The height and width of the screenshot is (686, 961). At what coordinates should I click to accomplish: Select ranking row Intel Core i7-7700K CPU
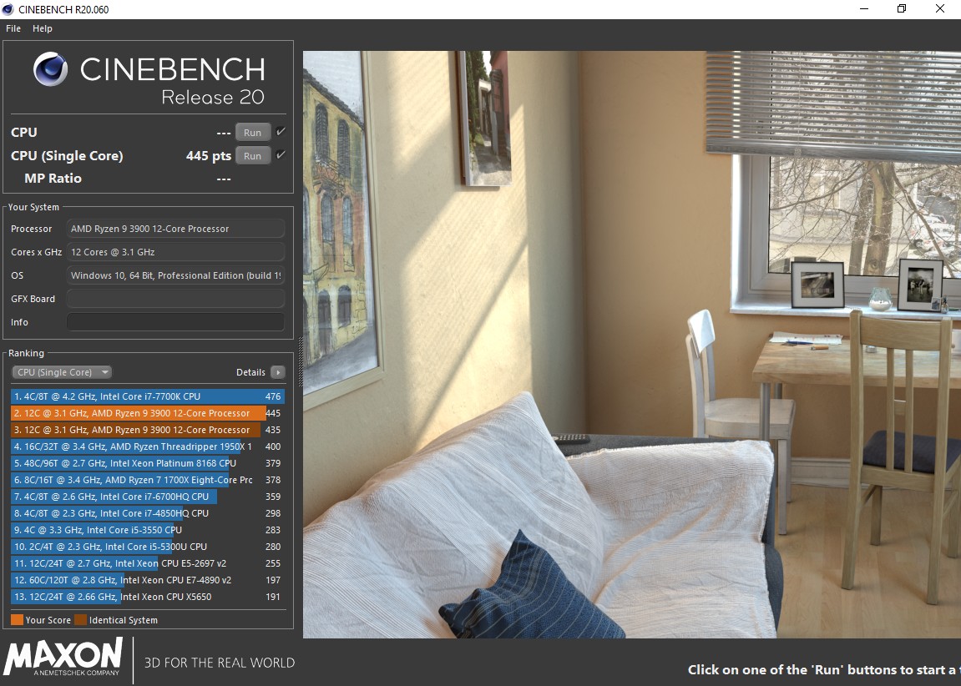pyautogui.click(x=147, y=396)
